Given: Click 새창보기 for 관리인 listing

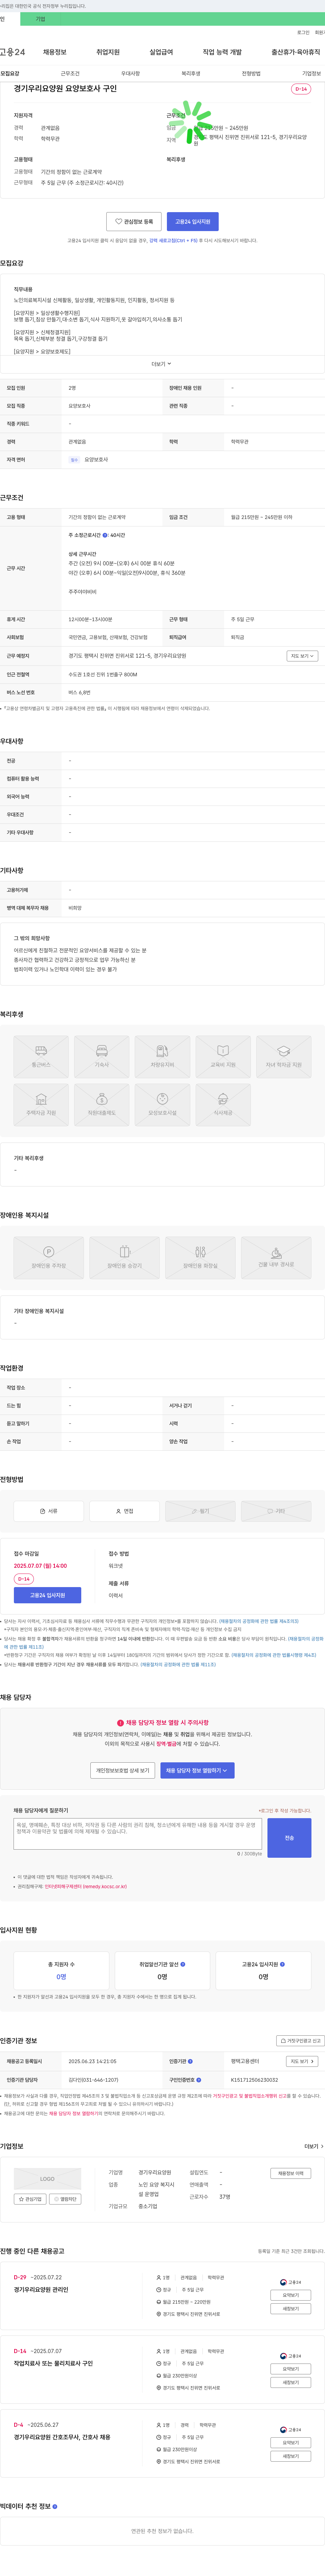Looking at the screenshot, I should (x=290, y=2309).
